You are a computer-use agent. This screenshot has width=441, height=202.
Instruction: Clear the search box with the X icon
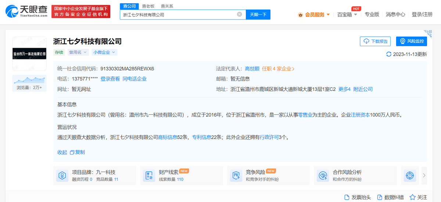click(240, 15)
